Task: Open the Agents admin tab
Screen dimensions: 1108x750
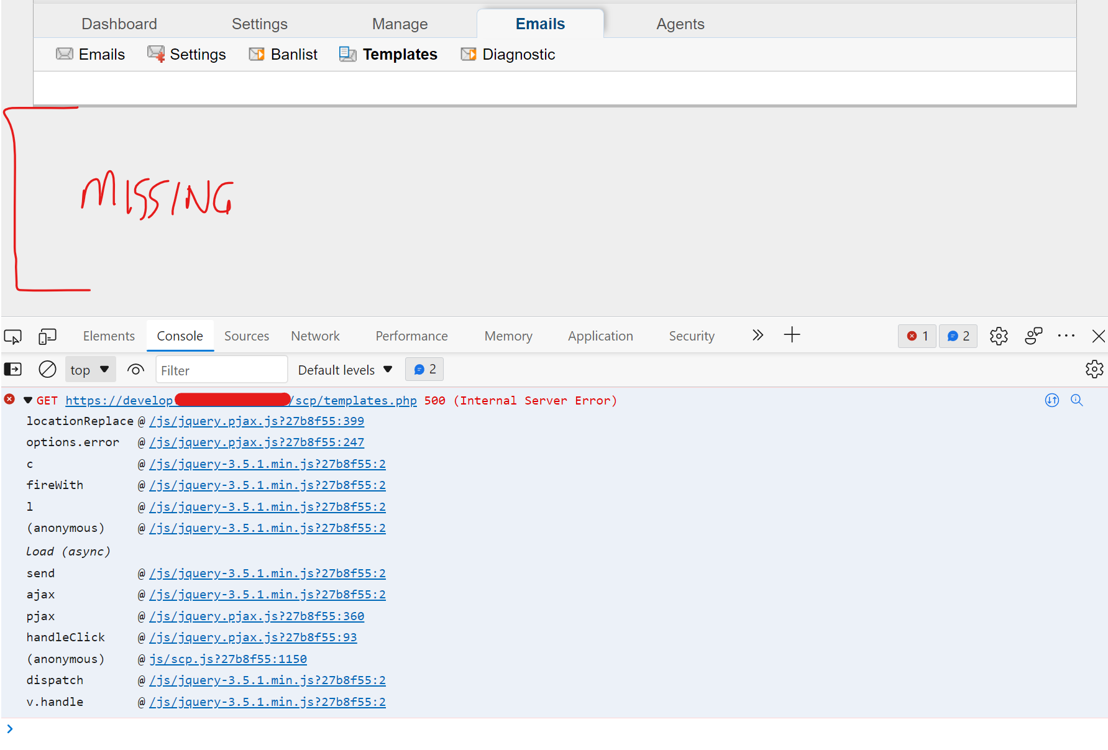Action: tap(680, 24)
